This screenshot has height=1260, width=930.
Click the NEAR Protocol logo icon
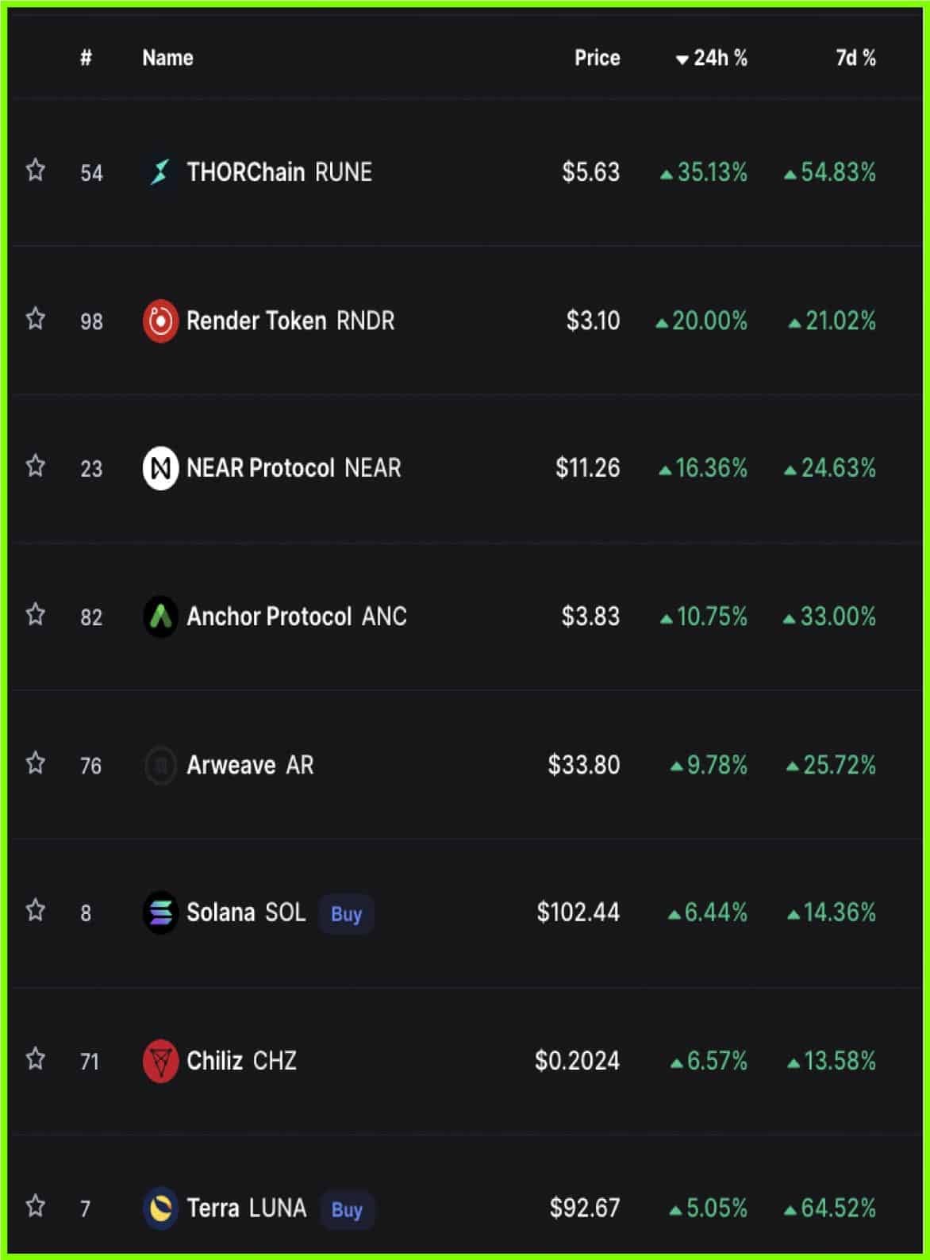[x=160, y=468]
